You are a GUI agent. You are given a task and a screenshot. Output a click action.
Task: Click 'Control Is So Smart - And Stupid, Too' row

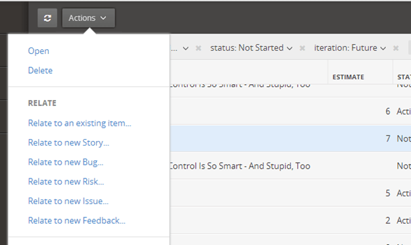coord(290,166)
